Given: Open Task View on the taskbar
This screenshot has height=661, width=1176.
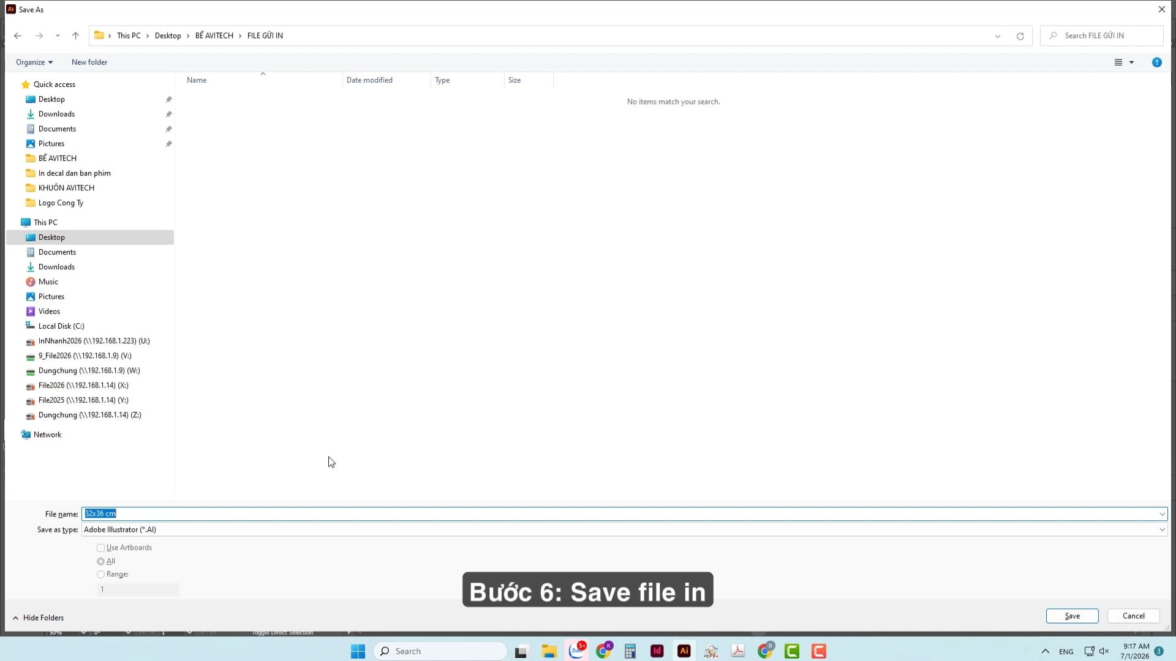Looking at the screenshot, I should click(521, 651).
